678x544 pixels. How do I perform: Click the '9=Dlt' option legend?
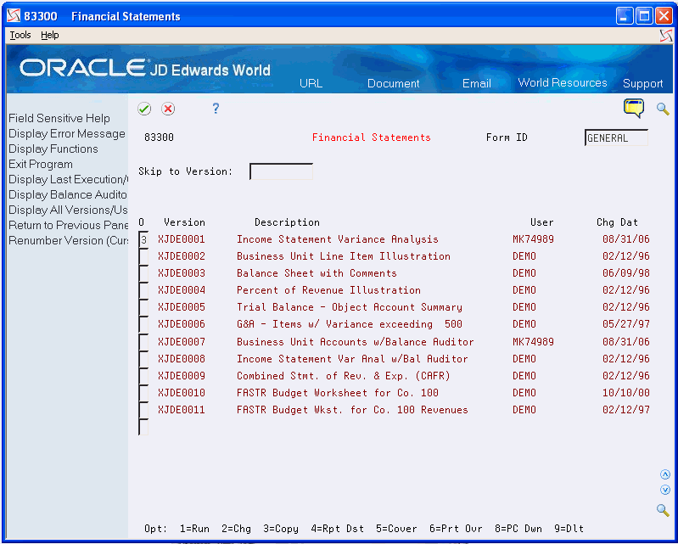(569, 529)
